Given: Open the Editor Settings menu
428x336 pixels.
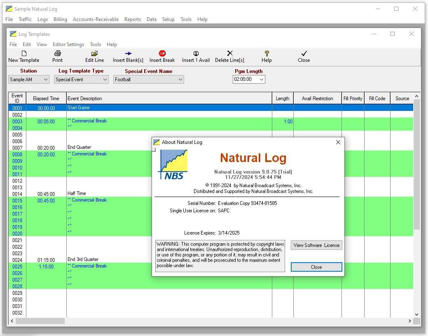Looking at the screenshot, I should [68, 45].
